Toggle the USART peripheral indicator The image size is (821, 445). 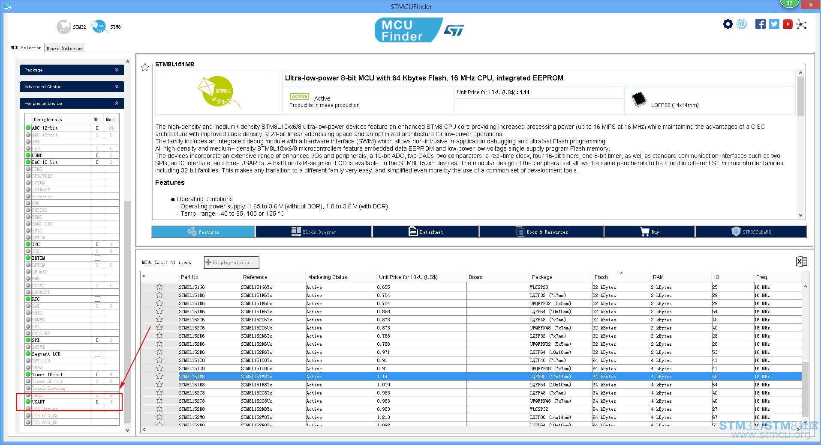tap(28, 402)
